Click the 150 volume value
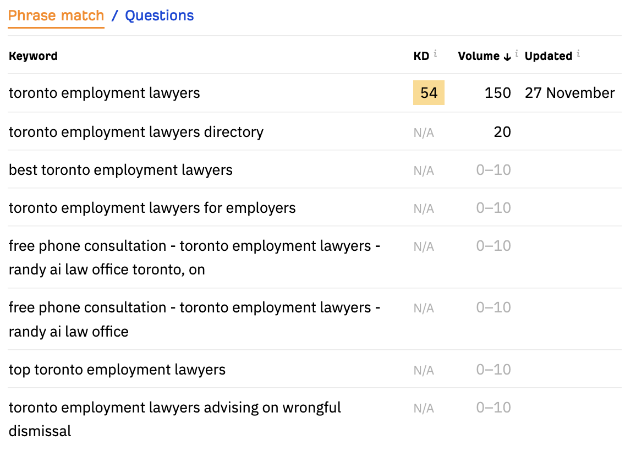Screen dimensions: 636x462 pyautogui.click(x=497, y=93)
